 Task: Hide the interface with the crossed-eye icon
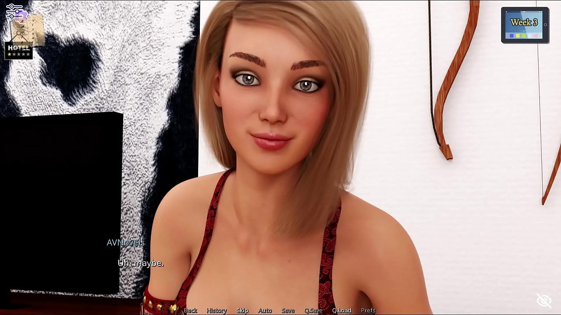[x=544, y=301]
